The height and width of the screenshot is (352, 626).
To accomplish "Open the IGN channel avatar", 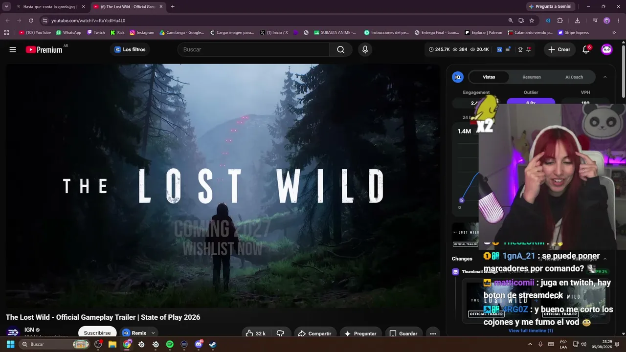I will (13, 332).
